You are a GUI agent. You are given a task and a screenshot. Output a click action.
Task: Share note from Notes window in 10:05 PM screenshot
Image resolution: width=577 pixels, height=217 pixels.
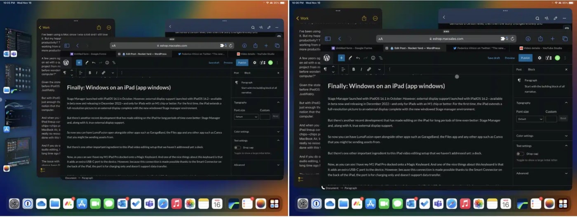(x=99, y=28)
